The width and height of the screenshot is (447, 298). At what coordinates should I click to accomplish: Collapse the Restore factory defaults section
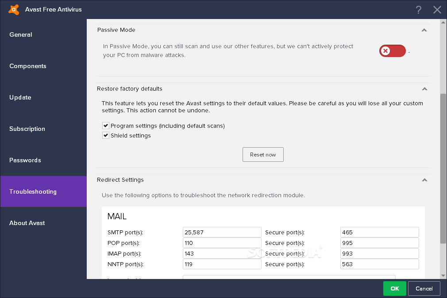[x=424, y=88]
